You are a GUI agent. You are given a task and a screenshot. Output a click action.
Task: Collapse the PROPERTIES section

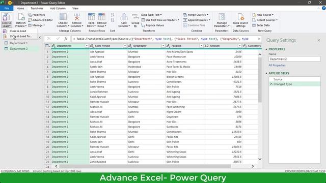(x=266, y=49)
